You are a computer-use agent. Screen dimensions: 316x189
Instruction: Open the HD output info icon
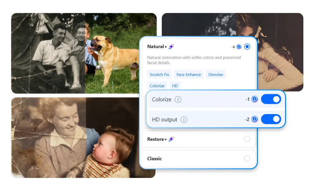(184, 119)
